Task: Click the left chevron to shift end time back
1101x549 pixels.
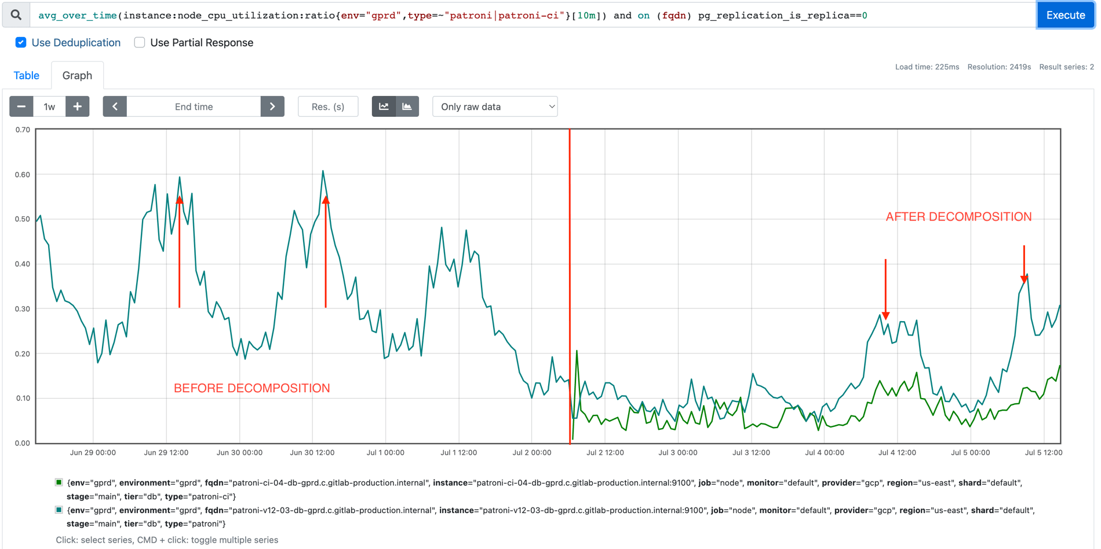Action: (x=114, y=106)
